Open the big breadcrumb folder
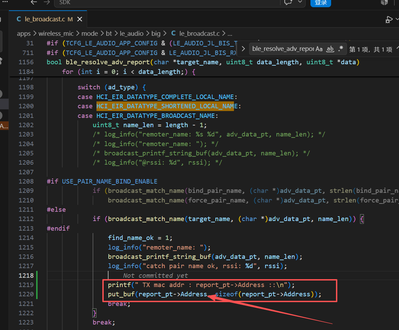Image resolution: width=399 pixels, height=330 pixels. [156, 33]
